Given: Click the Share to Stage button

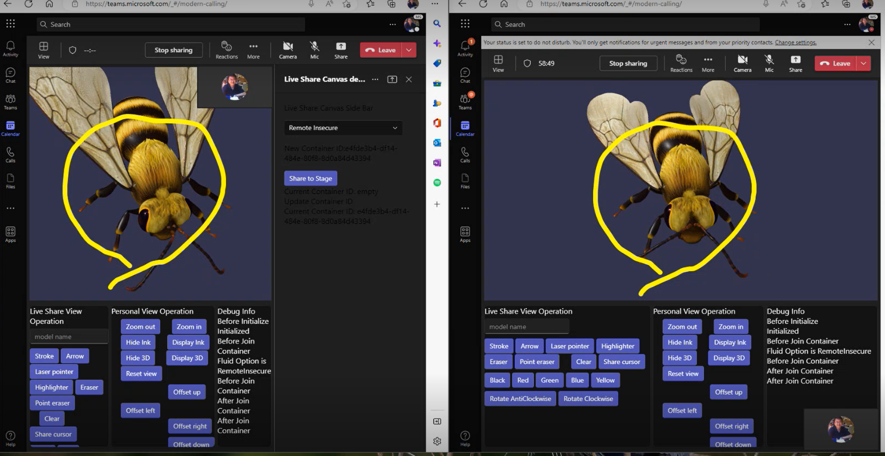Looking at the screenshot, I should point(310,178).
